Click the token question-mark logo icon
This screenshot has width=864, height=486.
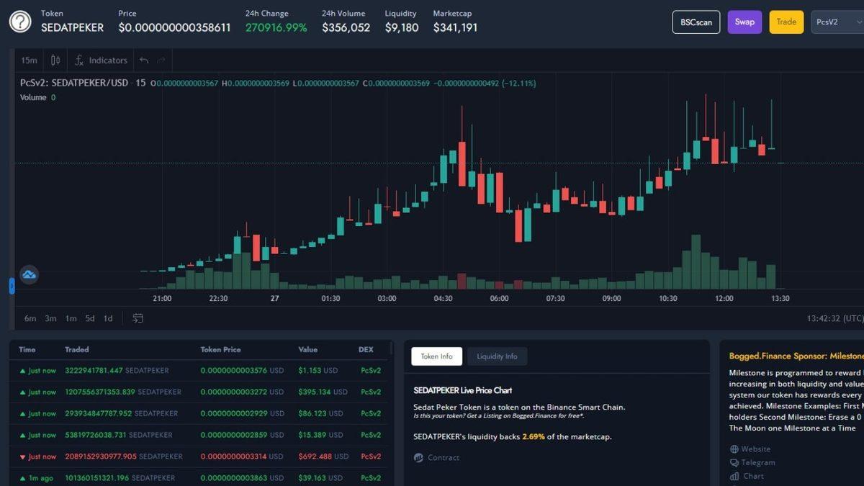(20, 22)
